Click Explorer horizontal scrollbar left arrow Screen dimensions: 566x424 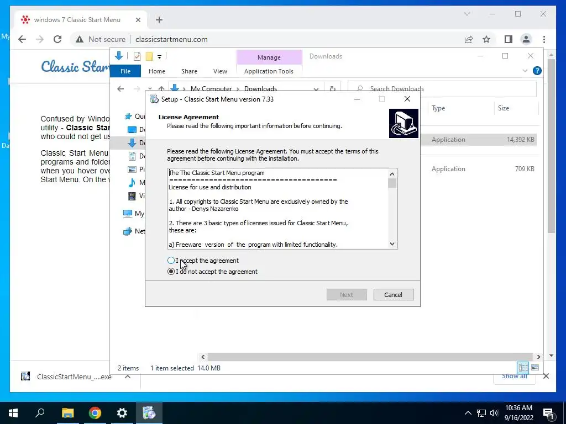pos(203,357)
